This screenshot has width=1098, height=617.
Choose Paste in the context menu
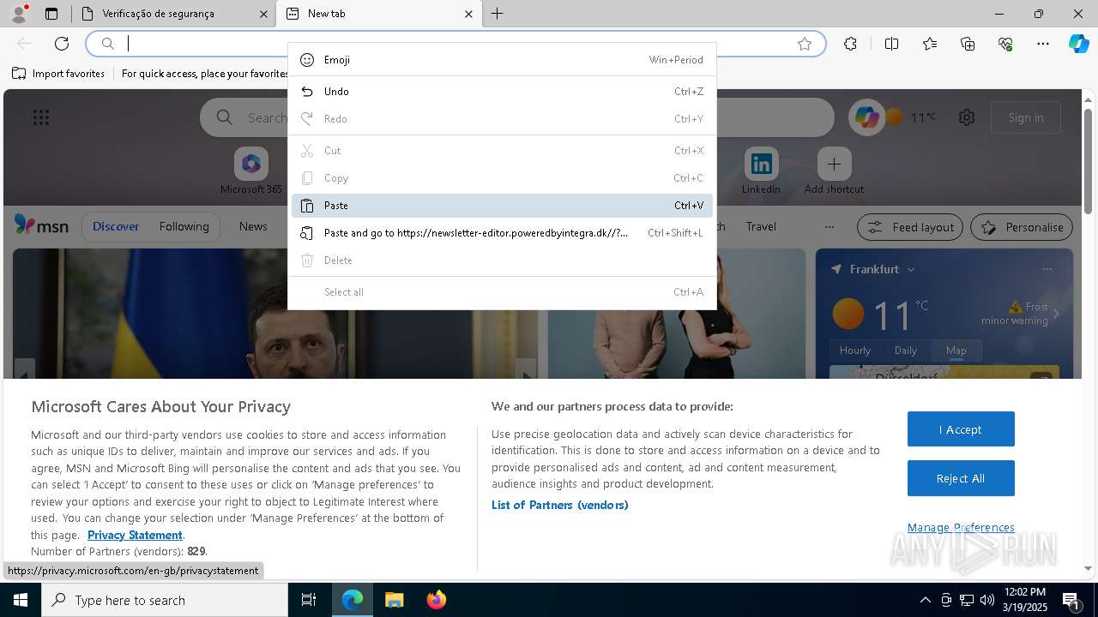coord(502,206)
